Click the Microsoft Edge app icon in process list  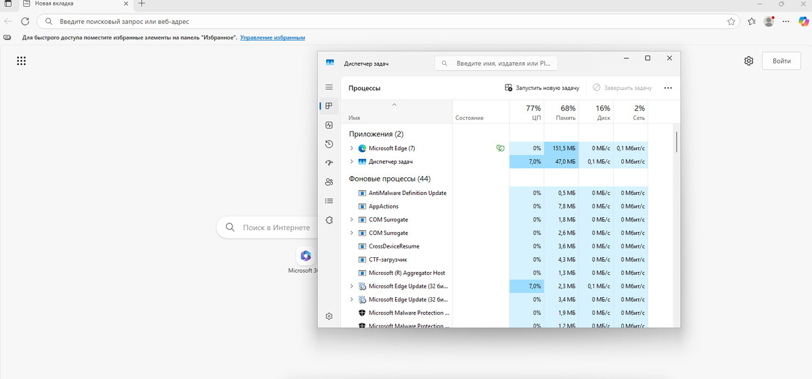coord(361,148)
